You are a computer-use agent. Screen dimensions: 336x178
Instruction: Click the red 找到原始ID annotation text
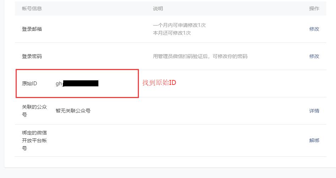coord(159,82)
